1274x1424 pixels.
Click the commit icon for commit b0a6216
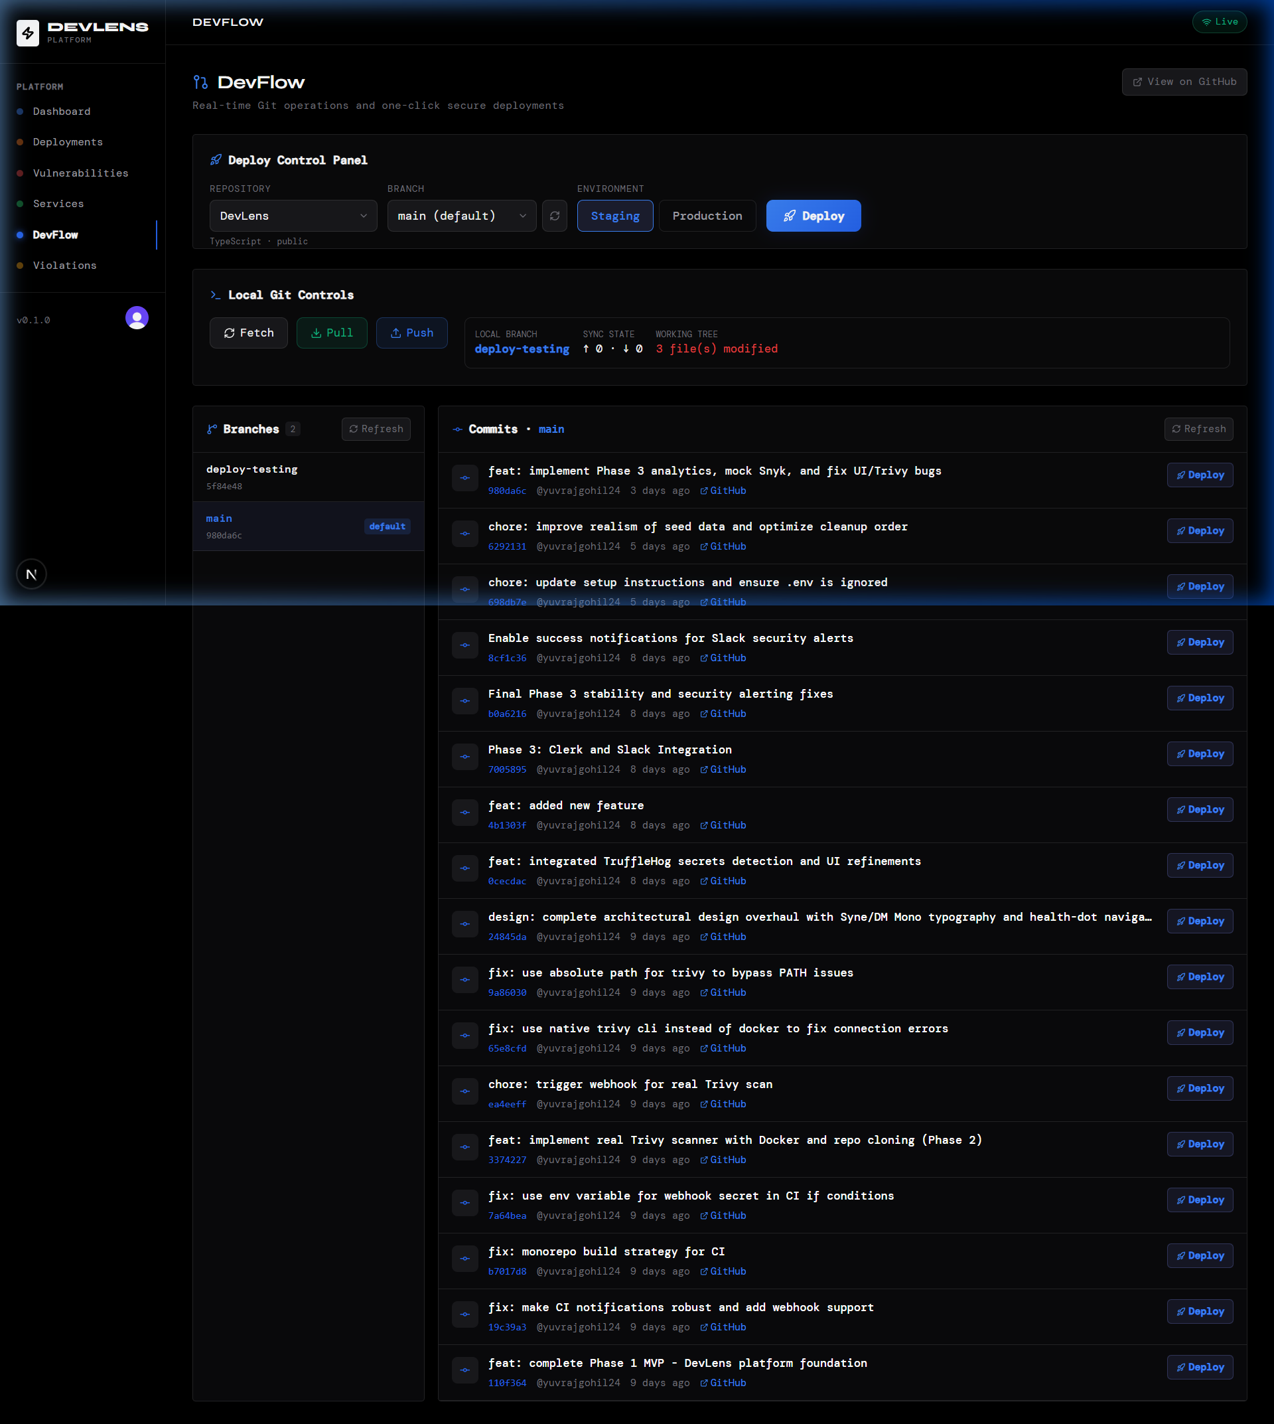click(x=464, y=701)
